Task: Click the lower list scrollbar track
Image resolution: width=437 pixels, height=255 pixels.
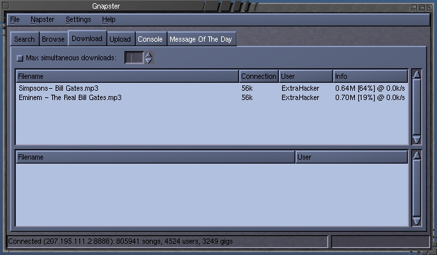Action: point(416,188)
